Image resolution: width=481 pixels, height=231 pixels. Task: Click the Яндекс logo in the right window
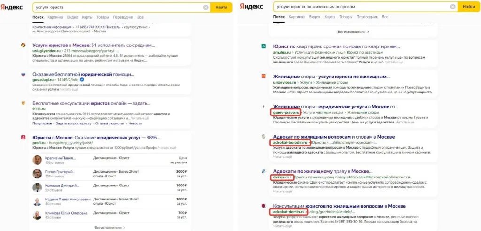click(251, 7)
